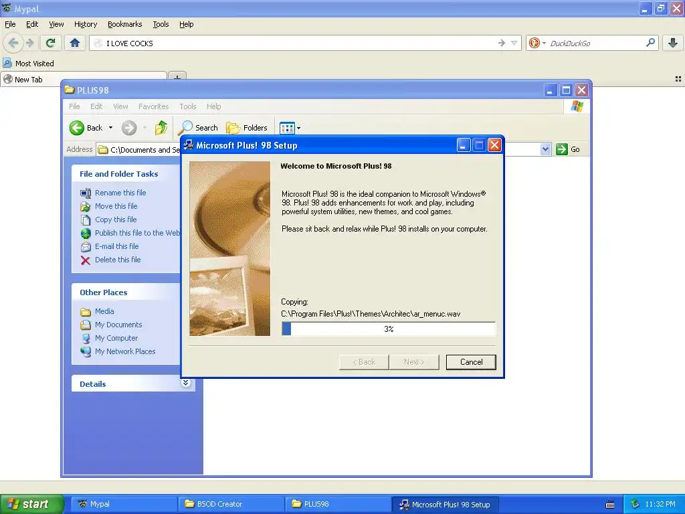Click Mypal's back navigation arrow
The height and width of the screenshot is (514, 685).
point(13,43)
